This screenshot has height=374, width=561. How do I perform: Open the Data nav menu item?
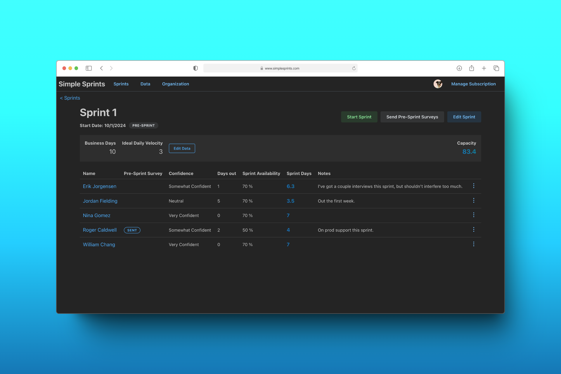pyautogui.click(x=145, y=84)
